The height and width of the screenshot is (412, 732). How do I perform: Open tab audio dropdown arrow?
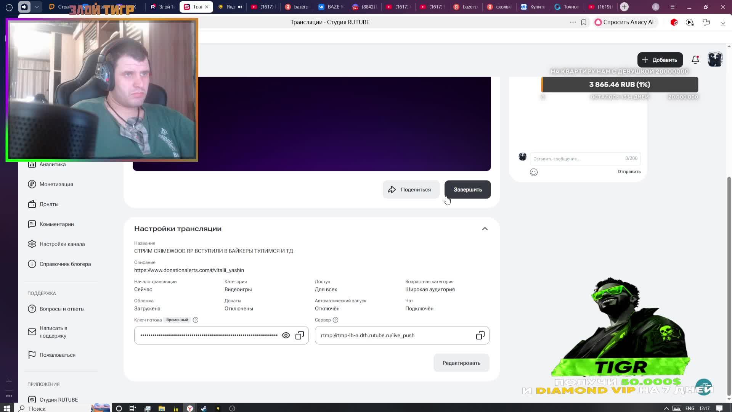(37, 7)
